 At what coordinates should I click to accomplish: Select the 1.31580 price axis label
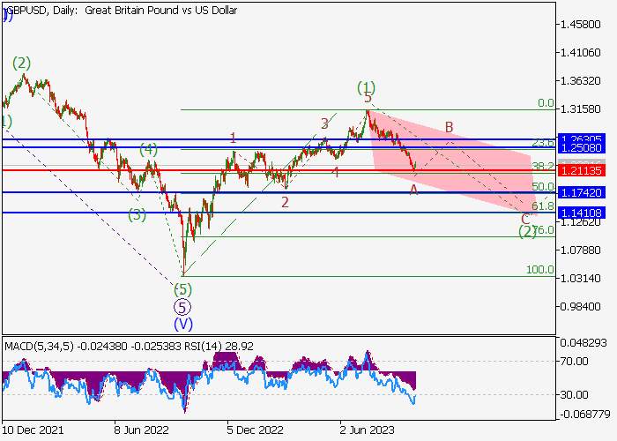580,108
